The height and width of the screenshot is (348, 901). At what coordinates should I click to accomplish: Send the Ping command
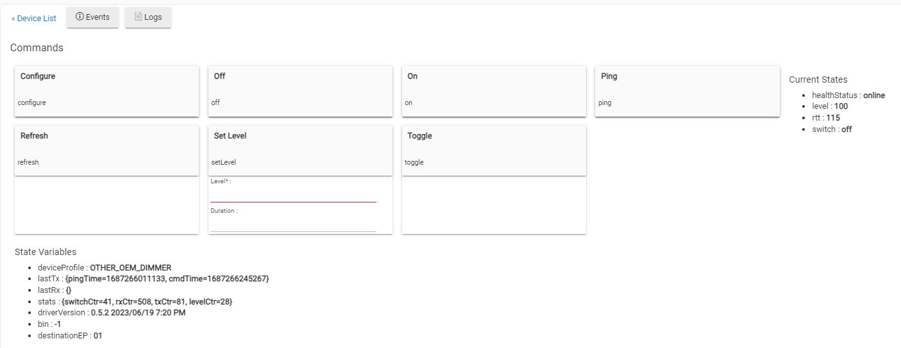click(x=687, y=91)
